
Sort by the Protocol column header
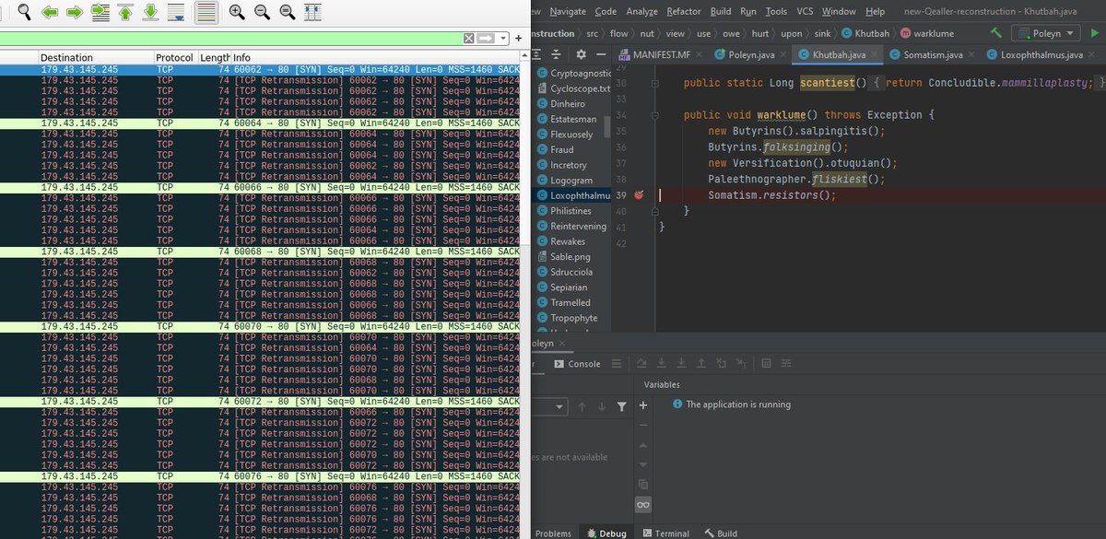click(175, 57)
